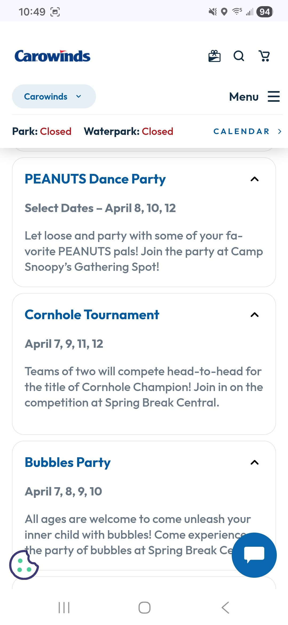Collapse the Cornhole Tournament section
Viewport: 288px width, 625px height.
tap(255, 315)
